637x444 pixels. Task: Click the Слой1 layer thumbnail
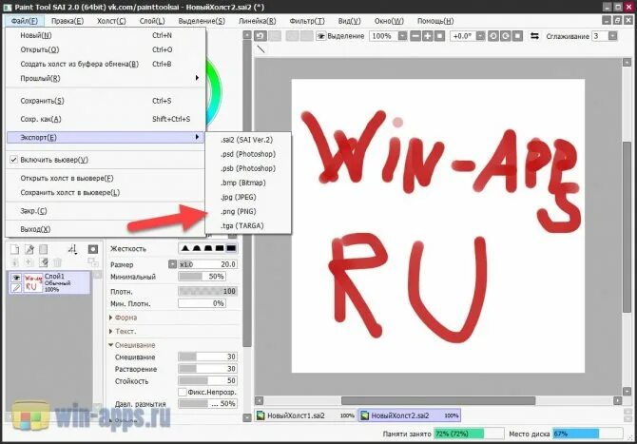[33, 282]
